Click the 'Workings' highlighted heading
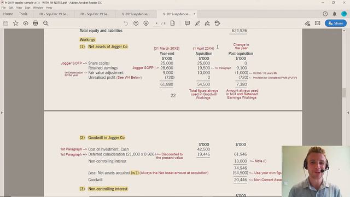The height and width of the screenshot is (197, 350). coord(87,40)
